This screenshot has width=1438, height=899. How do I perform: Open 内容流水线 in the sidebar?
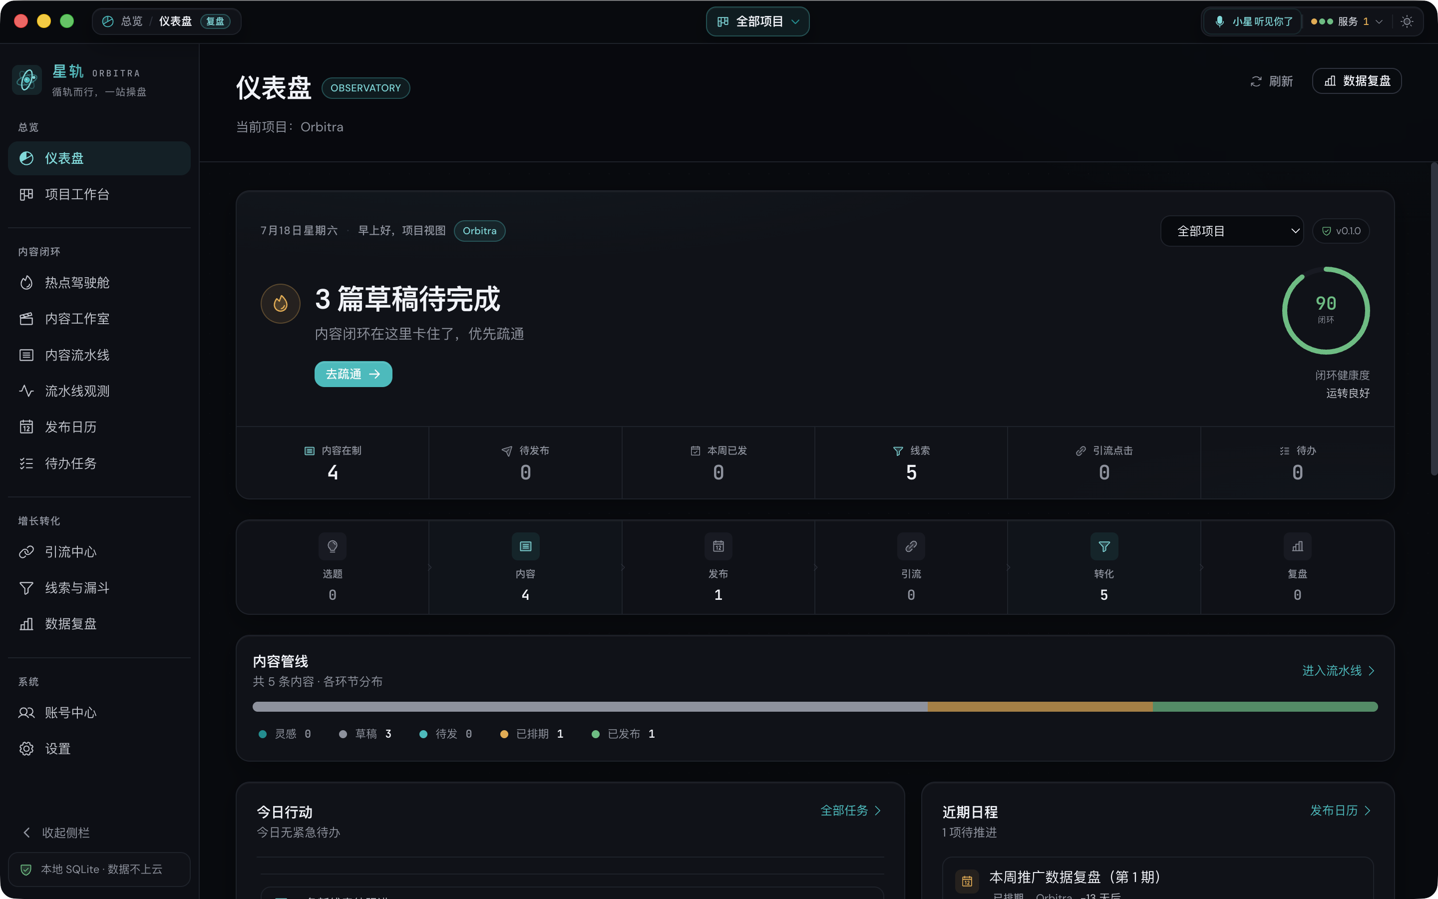pos(99,355)
